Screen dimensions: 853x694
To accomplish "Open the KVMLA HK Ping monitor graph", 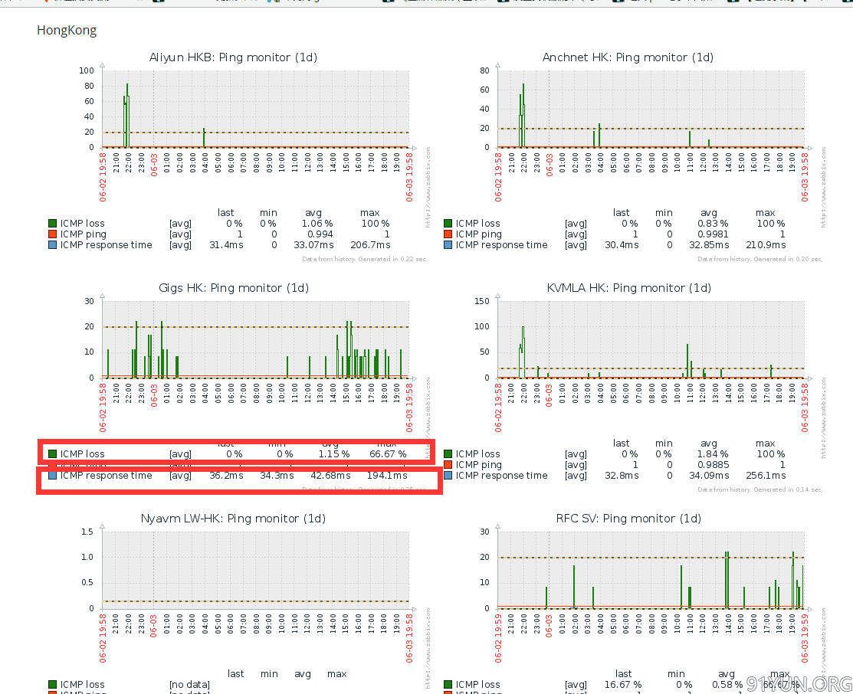I will pos(651,339).
